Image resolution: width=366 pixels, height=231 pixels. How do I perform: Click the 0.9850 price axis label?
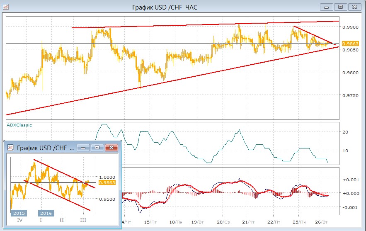coord(350,50)
